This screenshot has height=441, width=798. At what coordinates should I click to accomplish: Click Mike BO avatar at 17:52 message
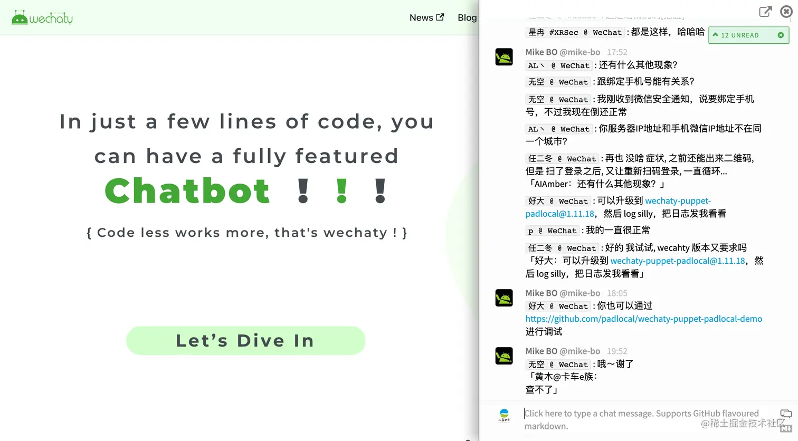[x=504, y=56]
